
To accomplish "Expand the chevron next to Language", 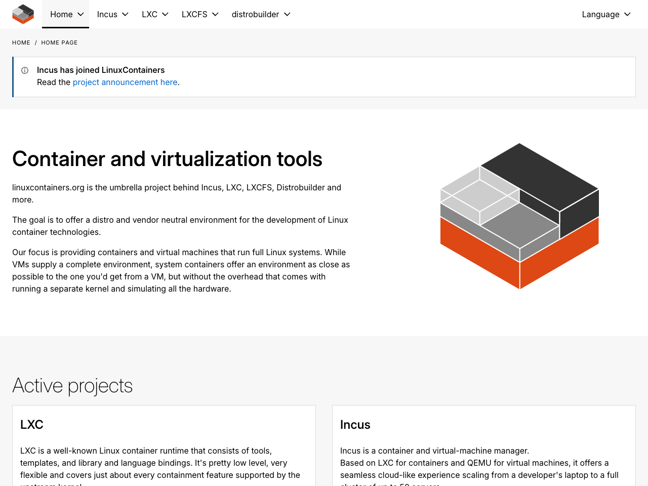I will point(627,14).
